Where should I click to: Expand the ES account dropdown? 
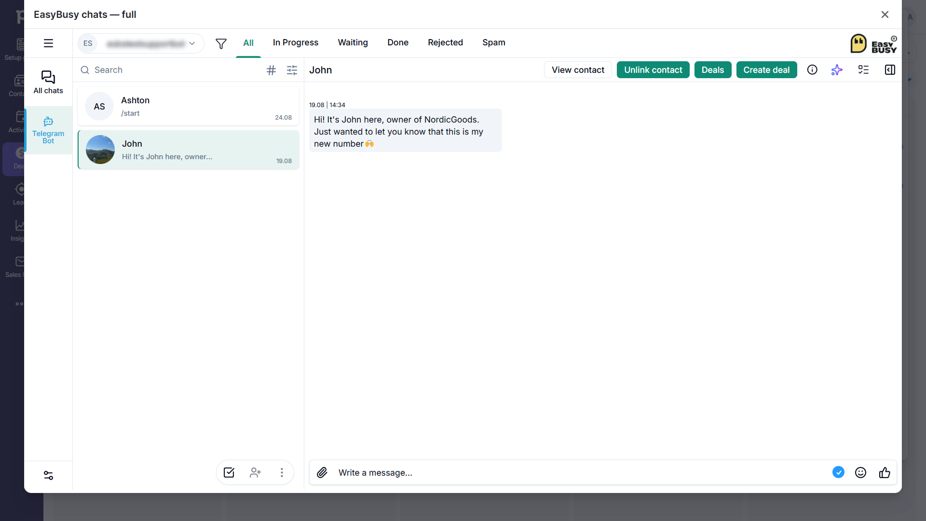point(141,43)
